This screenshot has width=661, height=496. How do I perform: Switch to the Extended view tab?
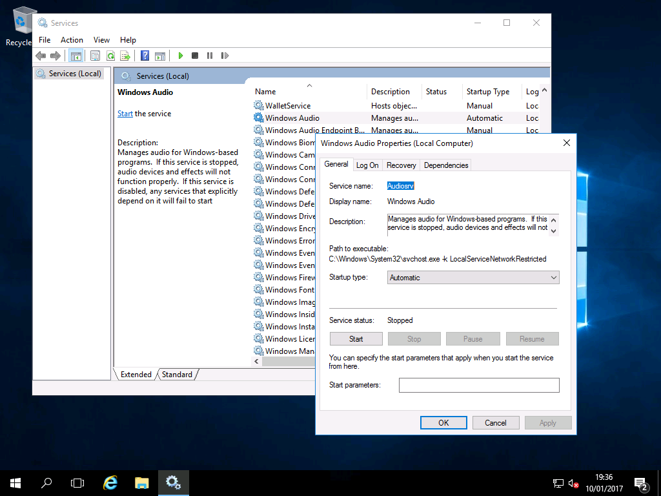point(136,375)
